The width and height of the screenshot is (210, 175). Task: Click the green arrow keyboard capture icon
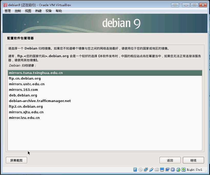(x=183, y=170)
